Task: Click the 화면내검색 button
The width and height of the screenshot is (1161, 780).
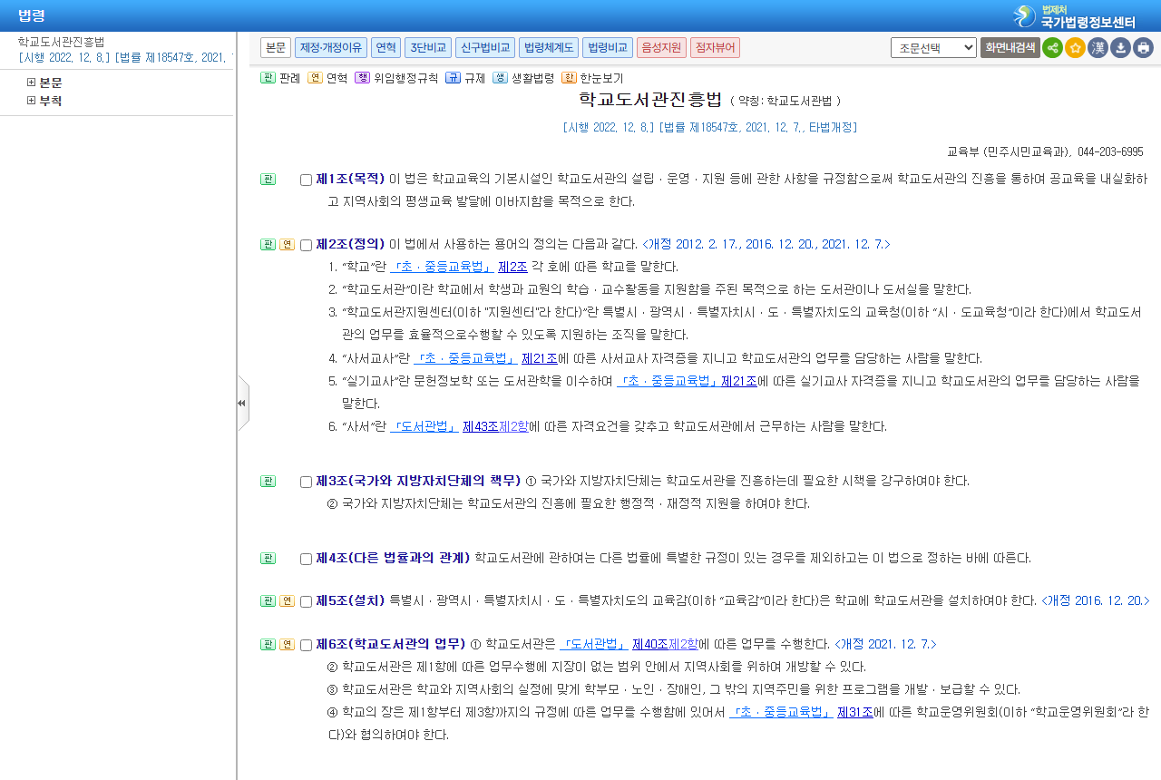Action: click(1010, 48)
